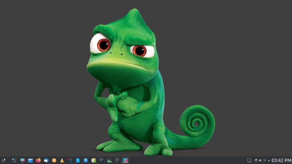Open the removable disk tray icon
292x164 pixels.
256,160
